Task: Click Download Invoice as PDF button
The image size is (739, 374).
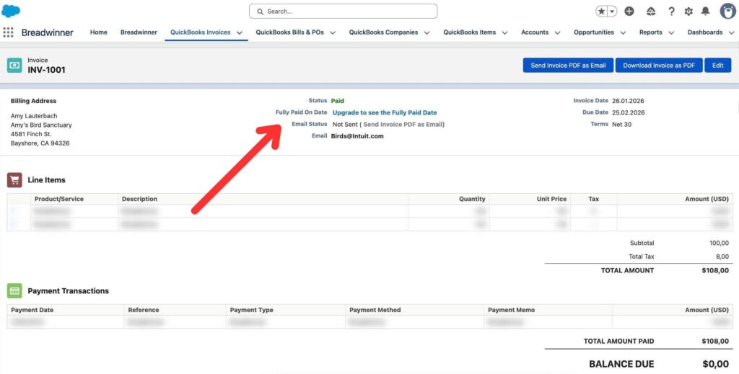Action: click(x=659, y=66)
